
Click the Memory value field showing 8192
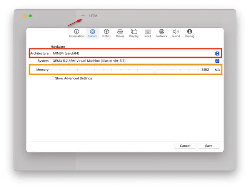[x=205, y=70]
